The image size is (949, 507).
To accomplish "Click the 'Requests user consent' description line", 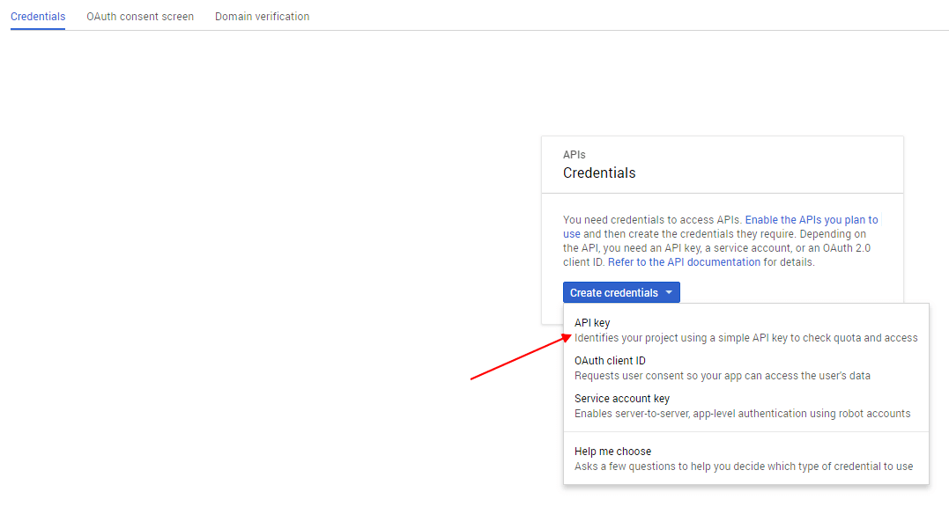I will point(722,376).
